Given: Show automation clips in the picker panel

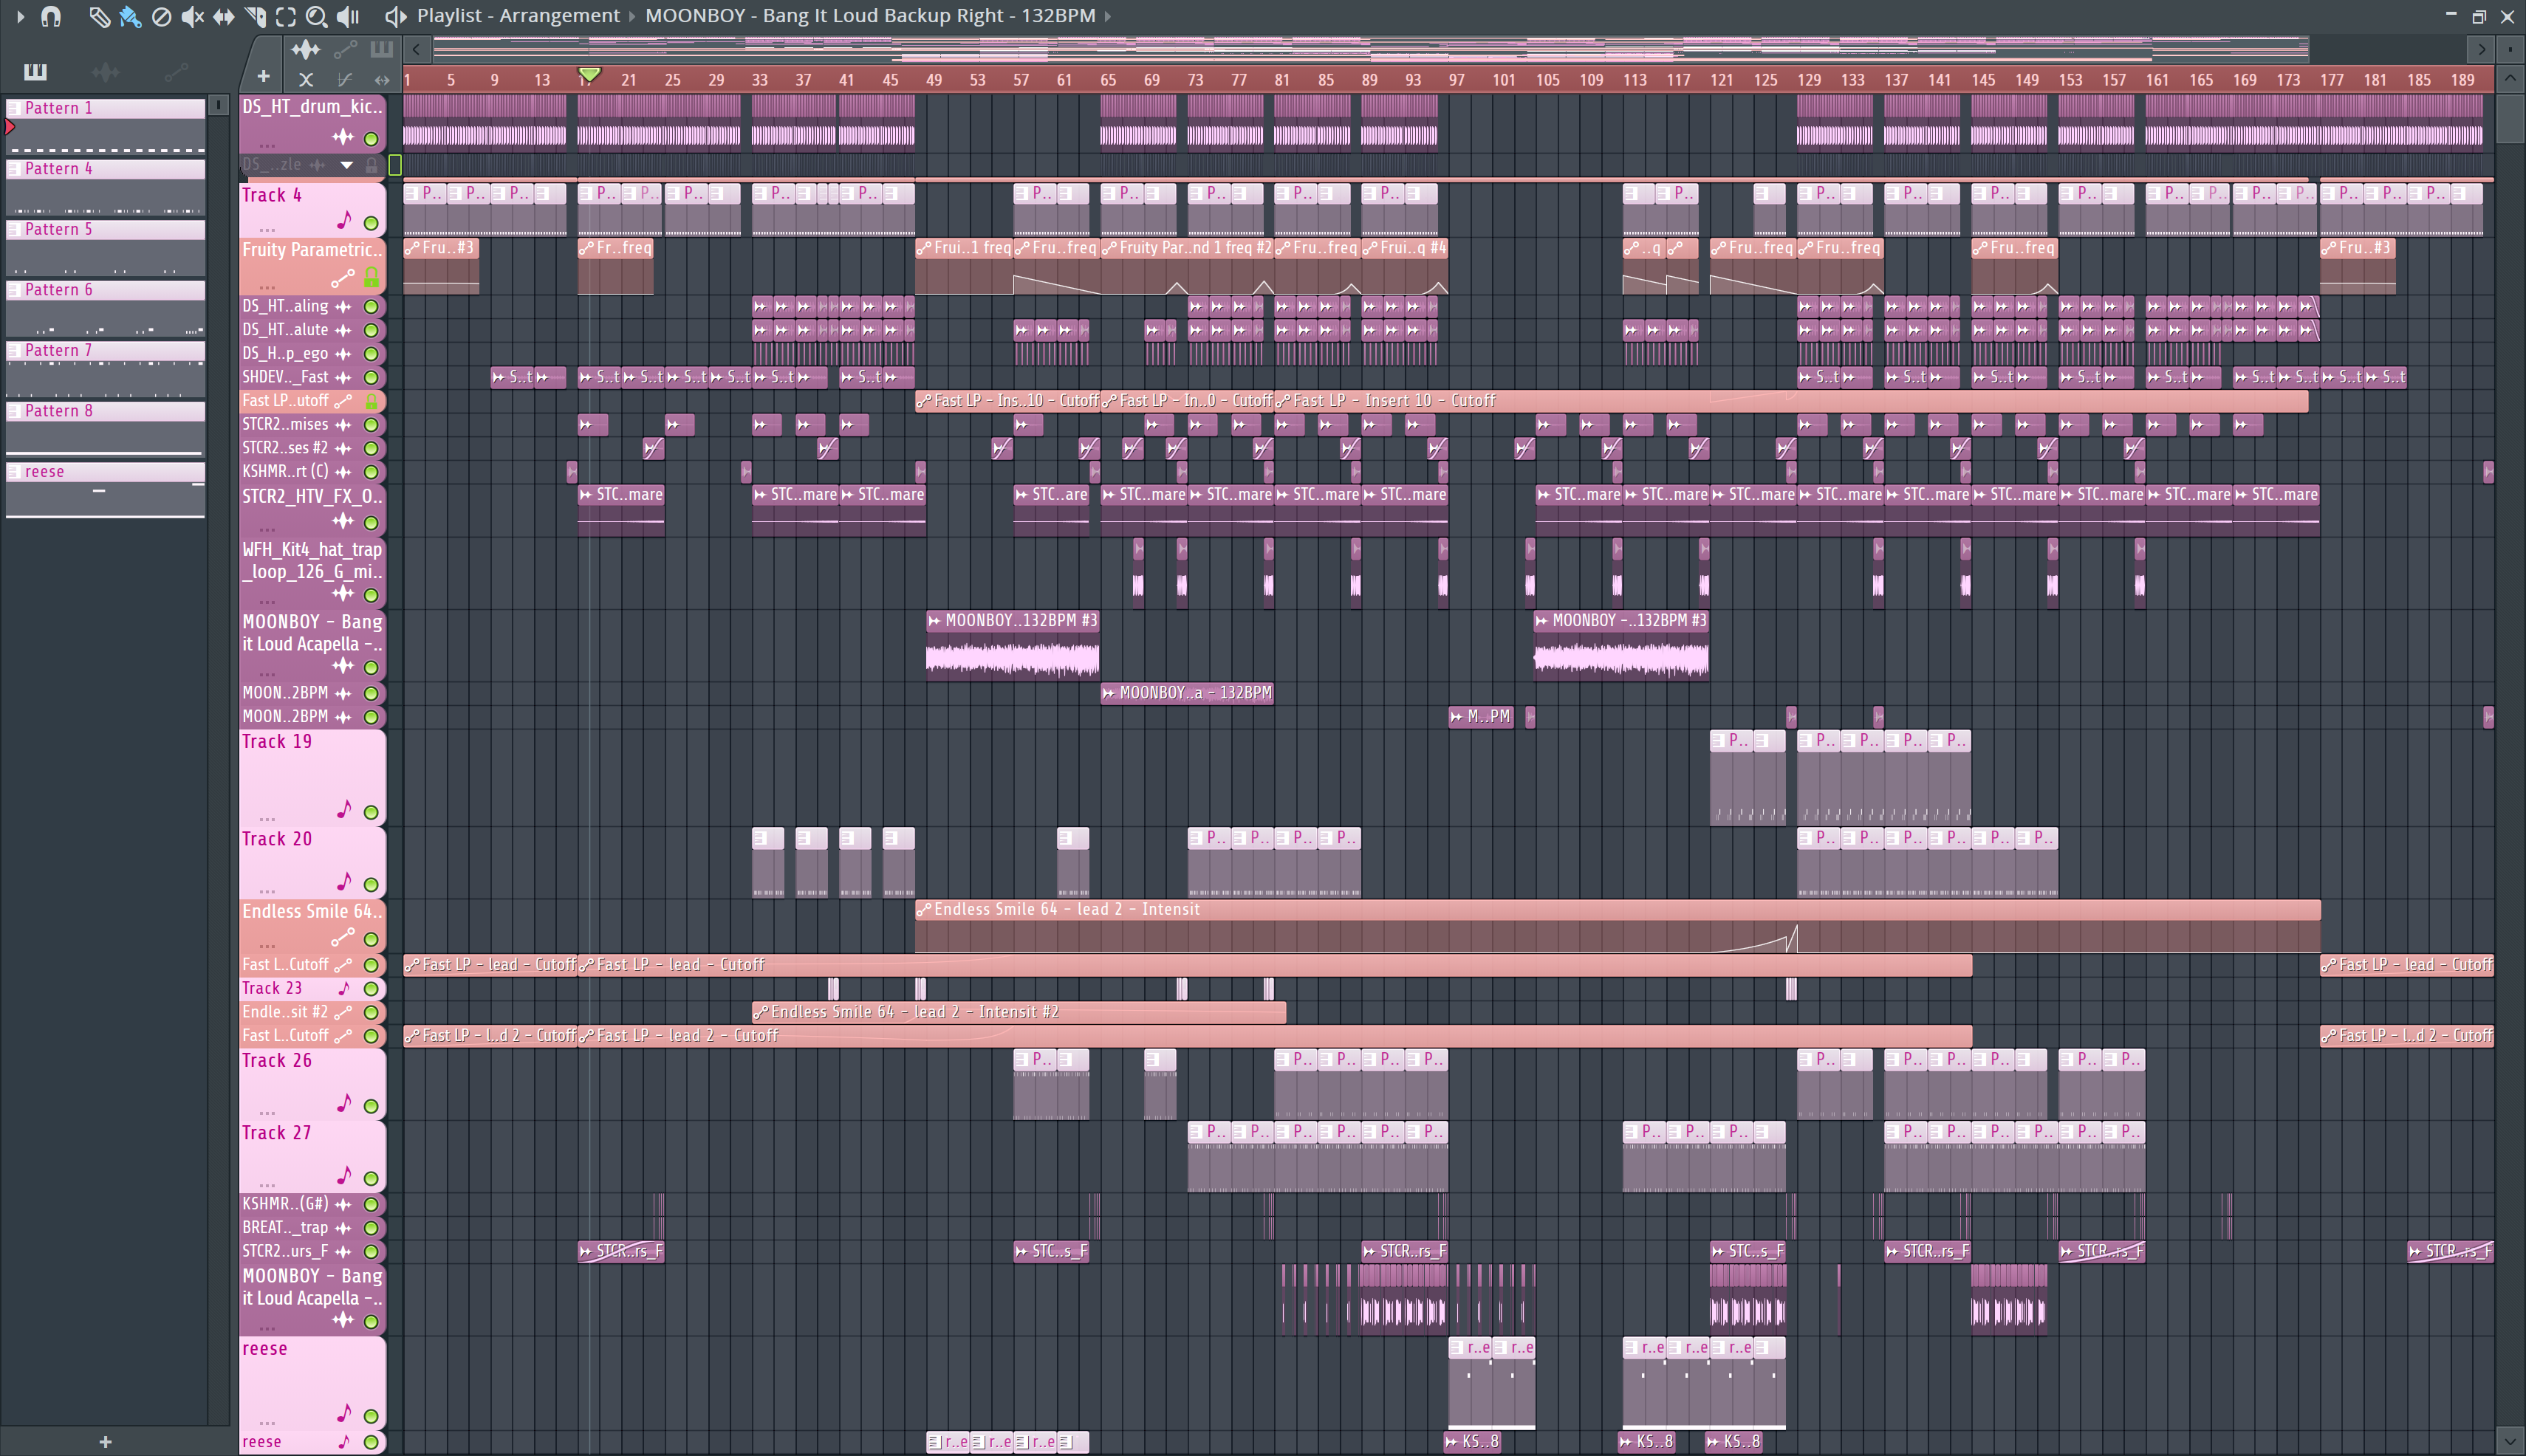Looking at the screenshot, I should [x=176, y=71].
